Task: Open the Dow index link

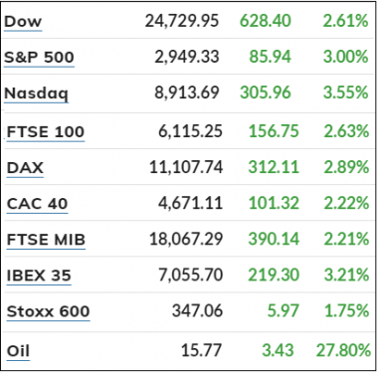Action: tap(23, 22)
